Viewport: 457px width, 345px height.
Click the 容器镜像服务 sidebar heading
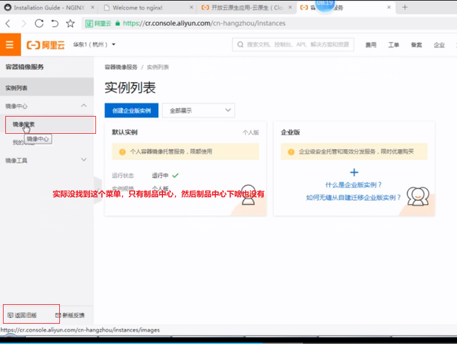point(24,67)
